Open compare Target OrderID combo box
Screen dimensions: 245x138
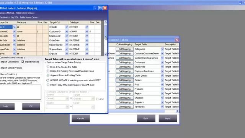(x=83, y=99)
